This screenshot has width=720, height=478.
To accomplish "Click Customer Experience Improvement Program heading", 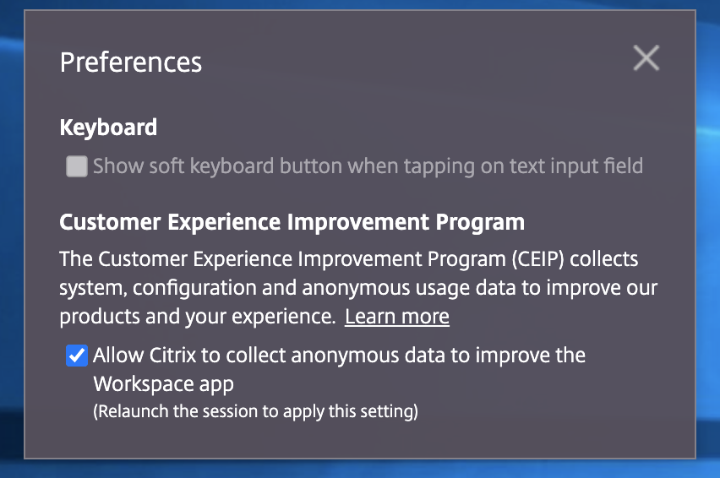I will [292, 222].
